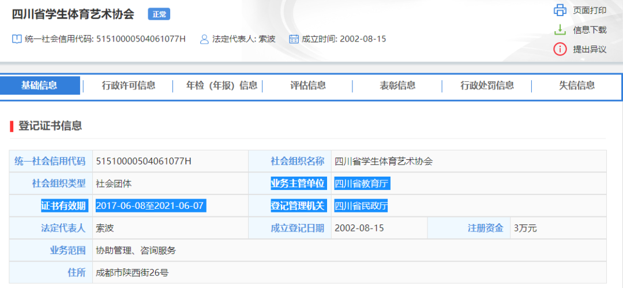Click the page title 四川省学生体育艺术协会
Screen dimensions: 623x288
73,14
